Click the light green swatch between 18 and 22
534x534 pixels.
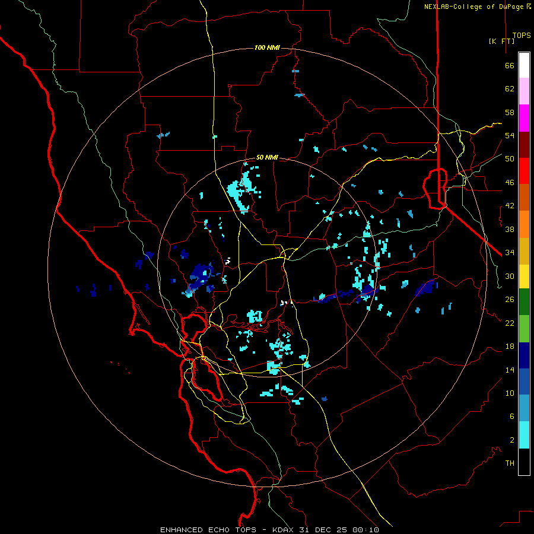click(x=524, y=329)
